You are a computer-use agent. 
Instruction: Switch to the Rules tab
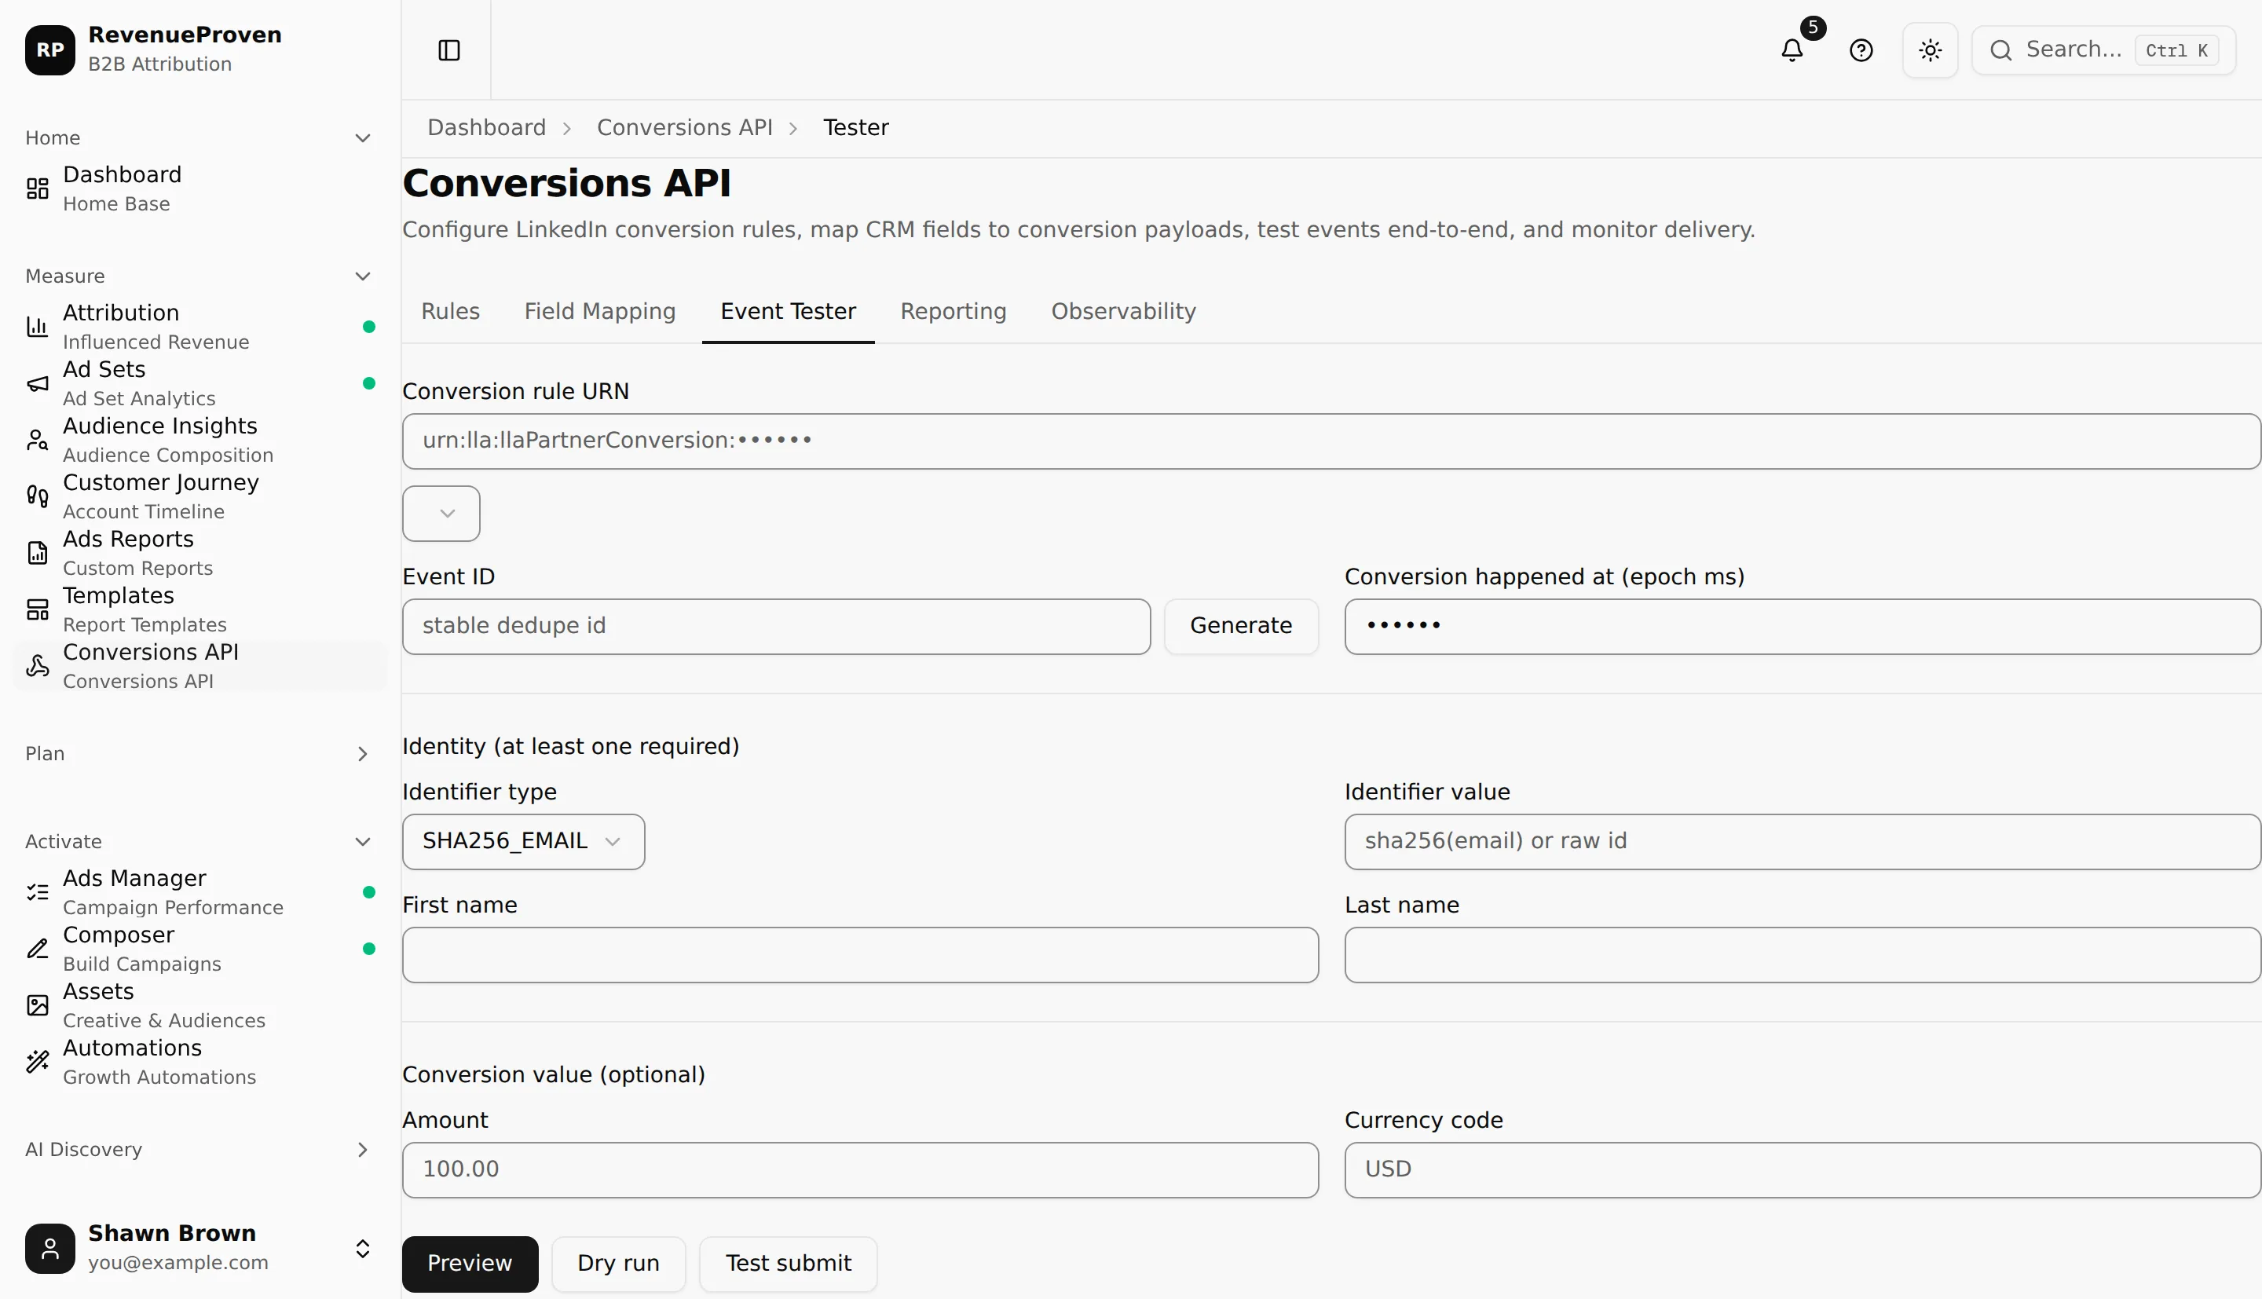tap(449, 311)
